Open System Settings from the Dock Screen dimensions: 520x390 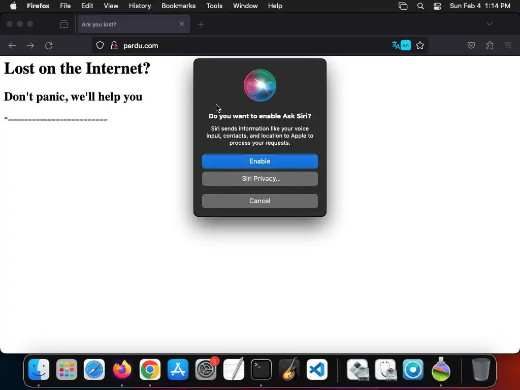click(206, 370)
